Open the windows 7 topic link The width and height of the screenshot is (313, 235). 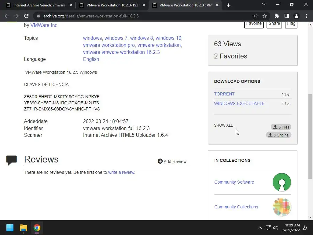[x=116, y=38]
